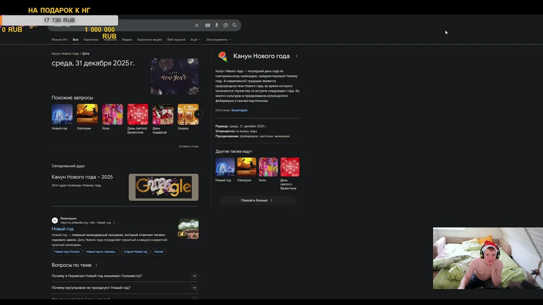The width and height of the screenshot is (543, 305).
Task: Open Новый год thumbnail under Другие также ищут
Action: pyautogui.click(x=225, y=167)
